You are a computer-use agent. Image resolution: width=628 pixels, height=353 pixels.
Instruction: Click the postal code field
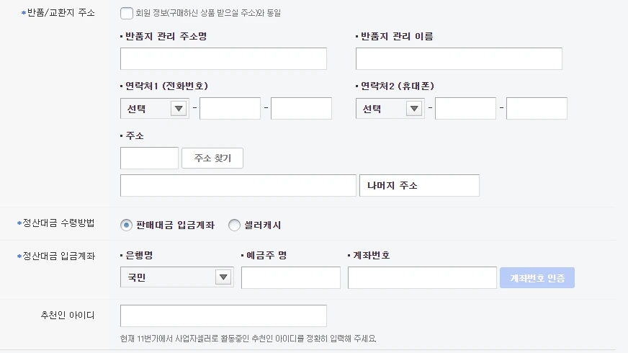[x=149, y=158]
